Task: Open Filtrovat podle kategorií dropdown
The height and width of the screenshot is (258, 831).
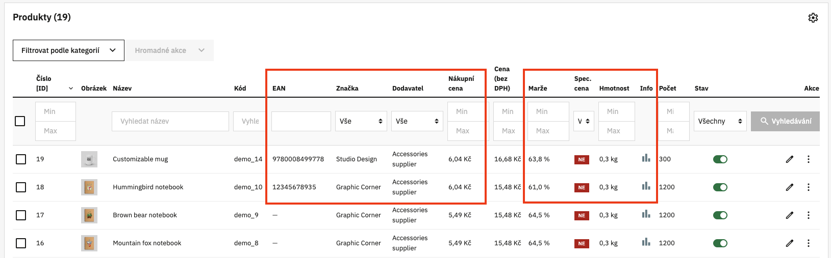Action: 68,50
